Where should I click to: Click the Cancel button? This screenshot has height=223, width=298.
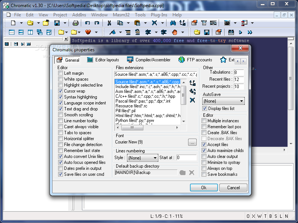tap(234, 188)
